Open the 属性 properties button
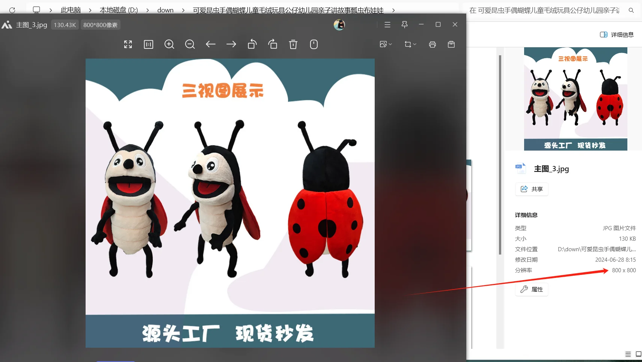The height and width of the screenshot is (362, 642). tap(532, 289)
